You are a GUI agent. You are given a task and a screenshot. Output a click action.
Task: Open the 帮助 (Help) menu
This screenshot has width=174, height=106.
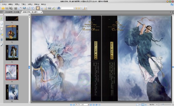[43, 4]
